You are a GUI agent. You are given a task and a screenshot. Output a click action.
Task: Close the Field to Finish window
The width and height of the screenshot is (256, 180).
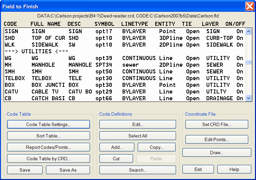[250, 6]
